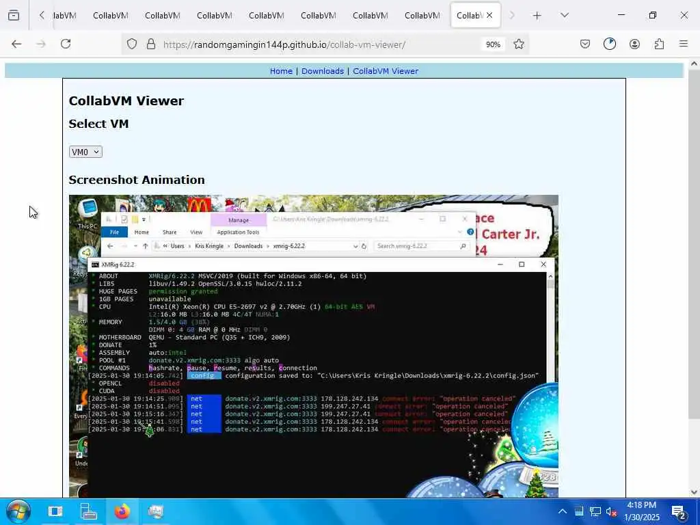700x525 pixels.
Task: Go back one page in Firefox
Action: pyautogui.click(x=16, y=44)
